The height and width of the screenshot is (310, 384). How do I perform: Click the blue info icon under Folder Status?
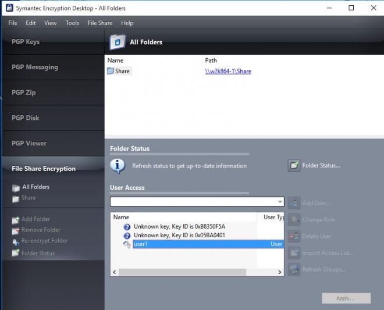point(118,166)
